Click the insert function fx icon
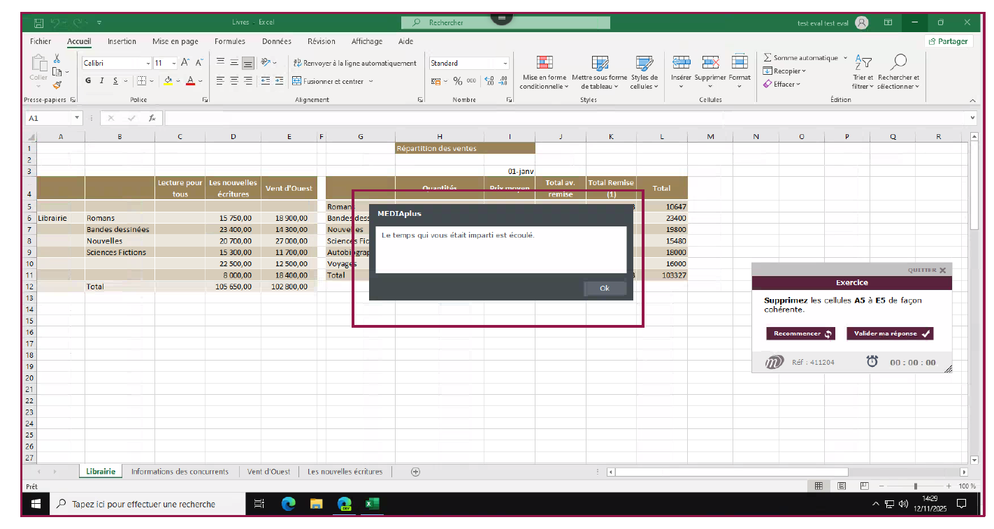The width and height of the screenshot is (994, 529). pyautogui.click(x=152, y=118)
